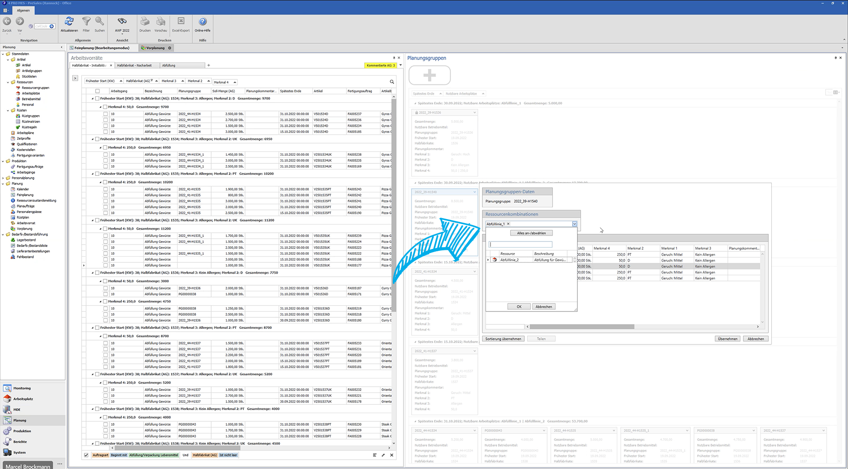Screen dimensions: 848x469
Task: Expand the grouping panel with the > button
Action: 75,78
